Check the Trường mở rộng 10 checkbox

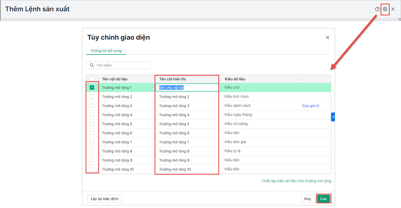pos(92,169)
